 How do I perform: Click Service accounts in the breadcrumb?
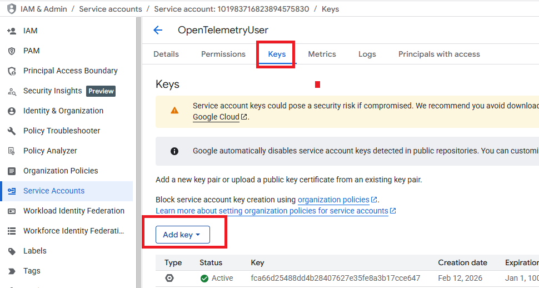111,9
